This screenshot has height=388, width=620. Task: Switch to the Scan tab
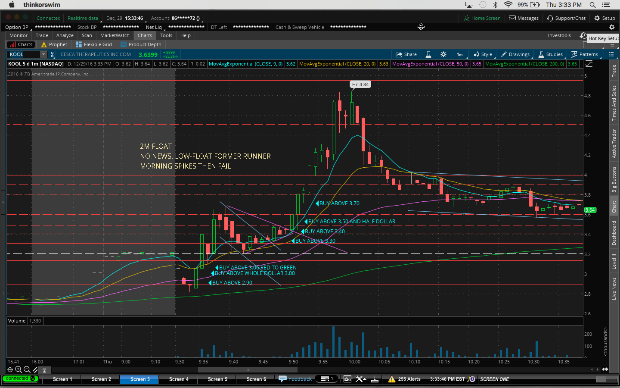(87, 35)
